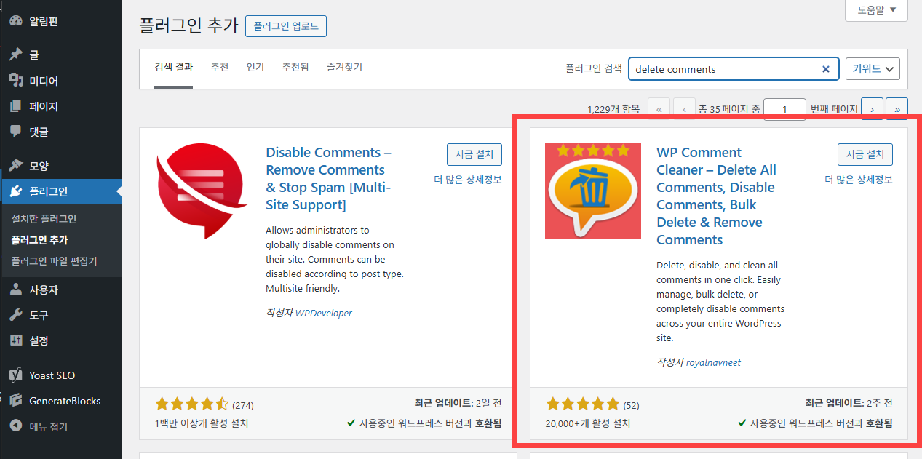
Task: Open the 글 menu item
Action: (x=61, y=55)
